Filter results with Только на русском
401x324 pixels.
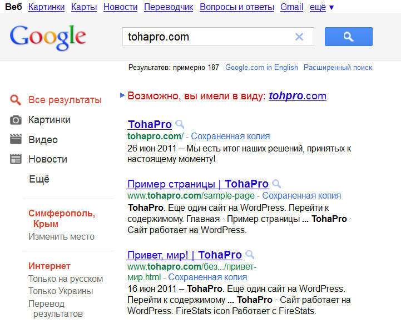[66, 279]
